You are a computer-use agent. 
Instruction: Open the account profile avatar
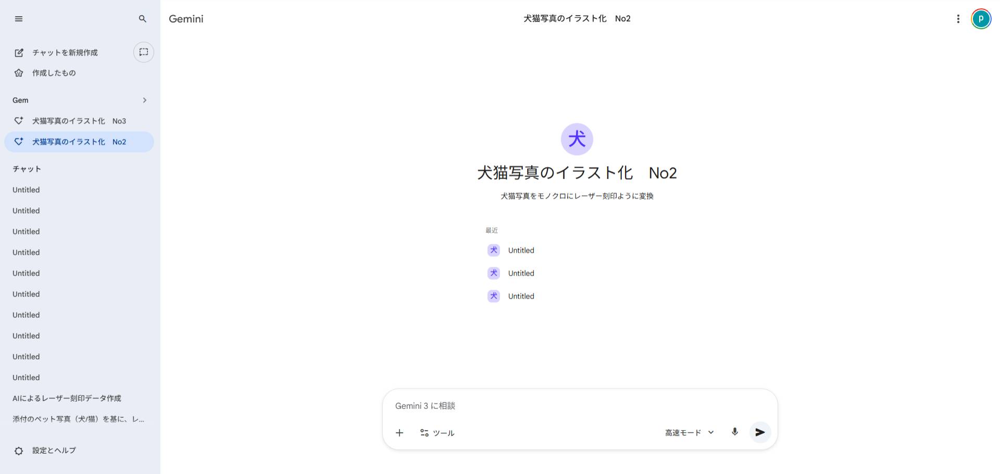pyautogui.click(x=981, y=19)
